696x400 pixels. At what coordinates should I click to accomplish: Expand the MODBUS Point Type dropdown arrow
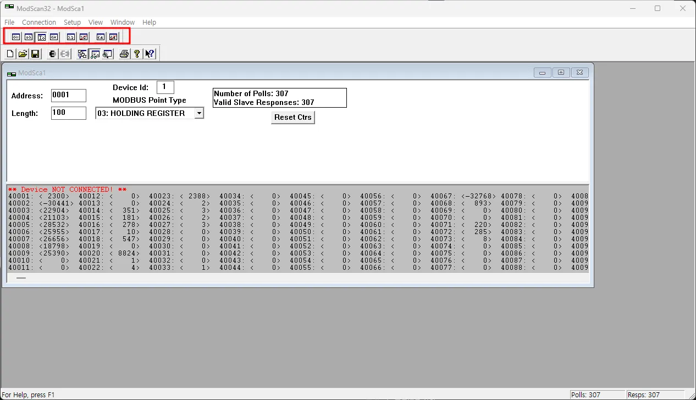click(199, 113)
